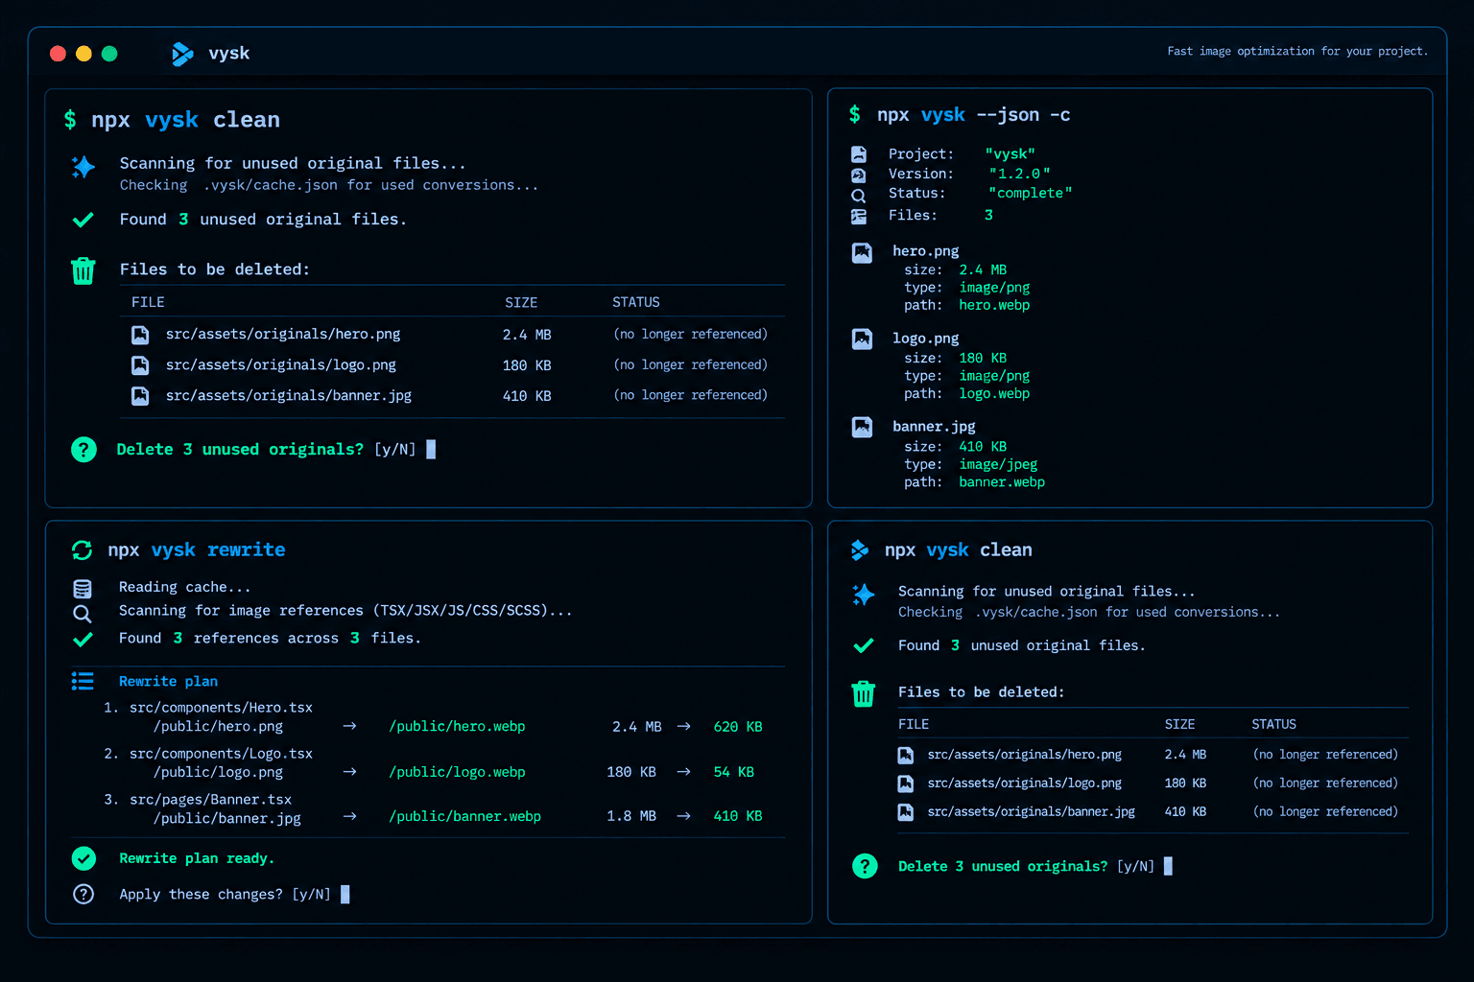Image resolution: width=1474 pixels, height=982 pixels.
Task: Click the Version icon in the JSON panel
Action: tap(859, 175)
